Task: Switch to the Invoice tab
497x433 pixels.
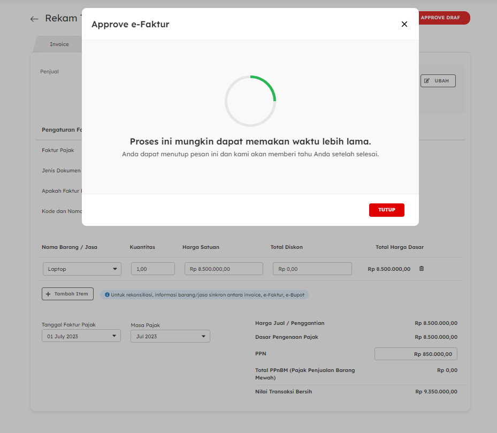Action: coord(59,44)
